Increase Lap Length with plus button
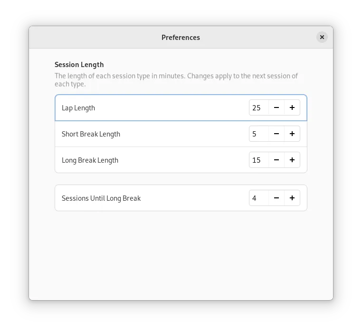The image size is (362, 332). tap(292, 107)
